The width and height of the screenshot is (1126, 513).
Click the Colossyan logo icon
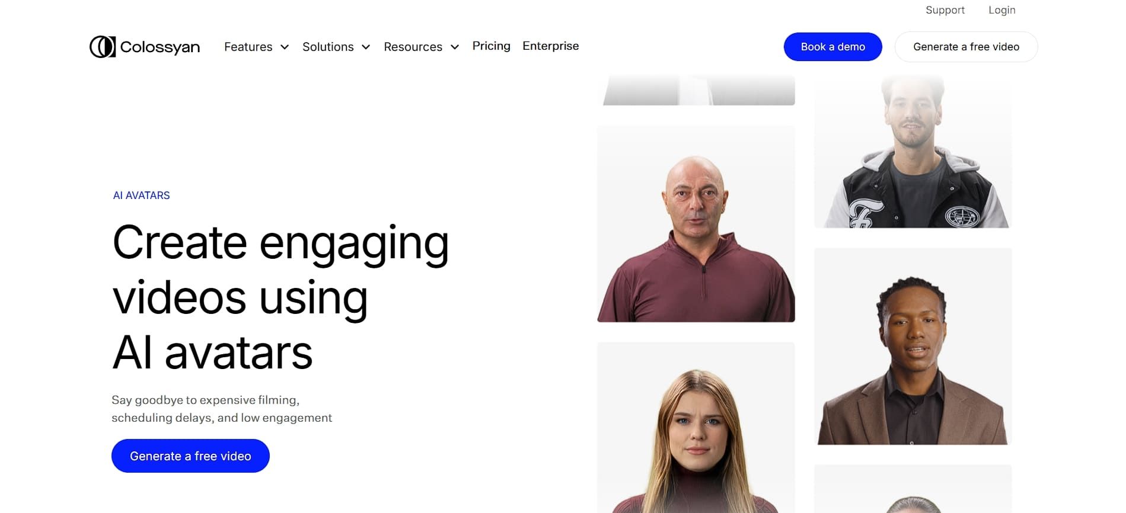pos(102,47)
